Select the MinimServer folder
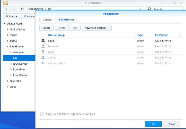The width and height of the screenshot is (186, 129). click(x=17, y=29)
